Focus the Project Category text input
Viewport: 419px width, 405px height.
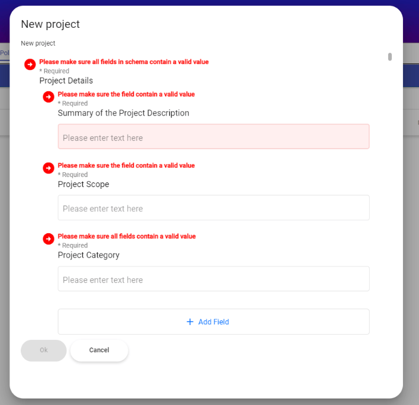214,279
